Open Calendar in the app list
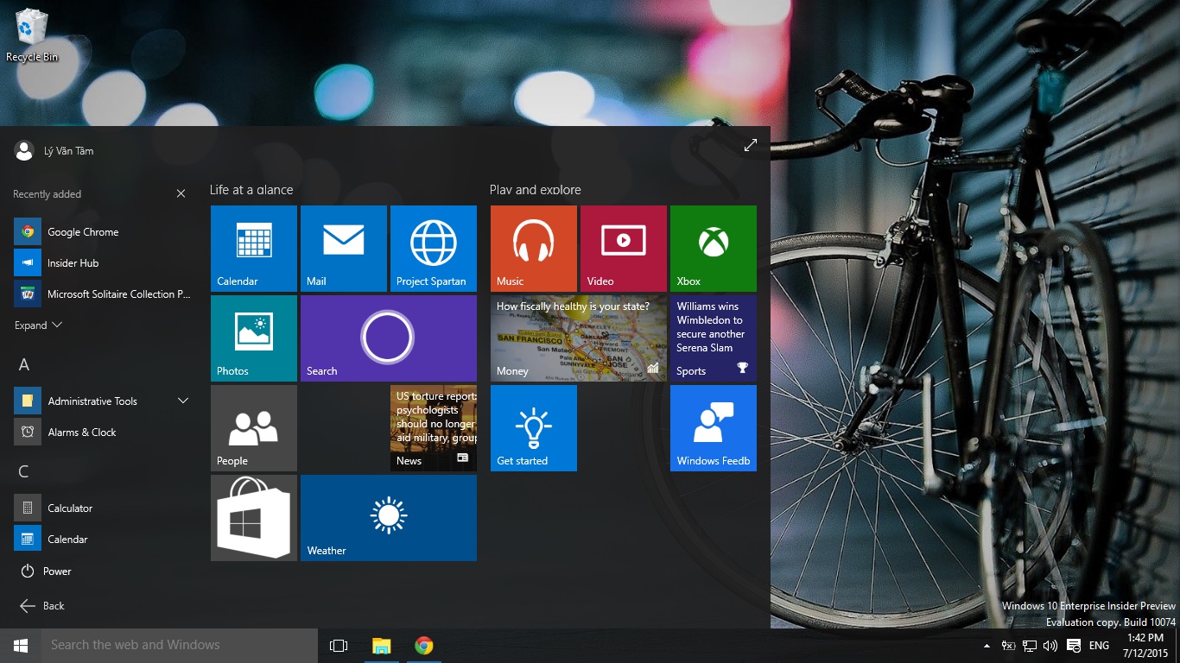1180x663 pixels. pos(102,539)
